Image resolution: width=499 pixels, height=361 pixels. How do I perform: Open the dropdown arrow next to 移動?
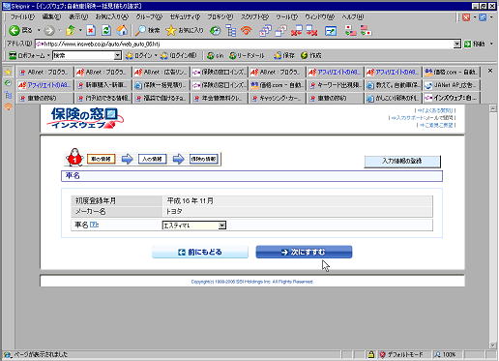(491, 44)
